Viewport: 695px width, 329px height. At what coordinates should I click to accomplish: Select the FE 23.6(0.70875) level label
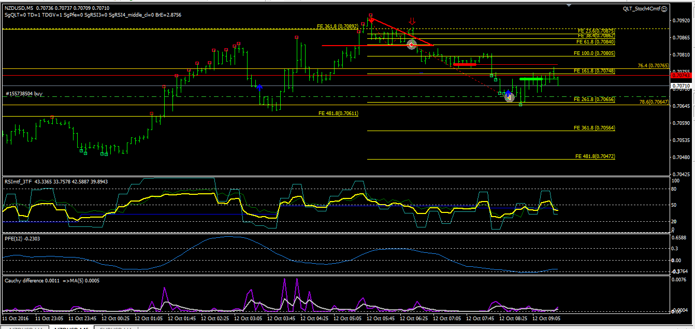click(x=596, y=31)
